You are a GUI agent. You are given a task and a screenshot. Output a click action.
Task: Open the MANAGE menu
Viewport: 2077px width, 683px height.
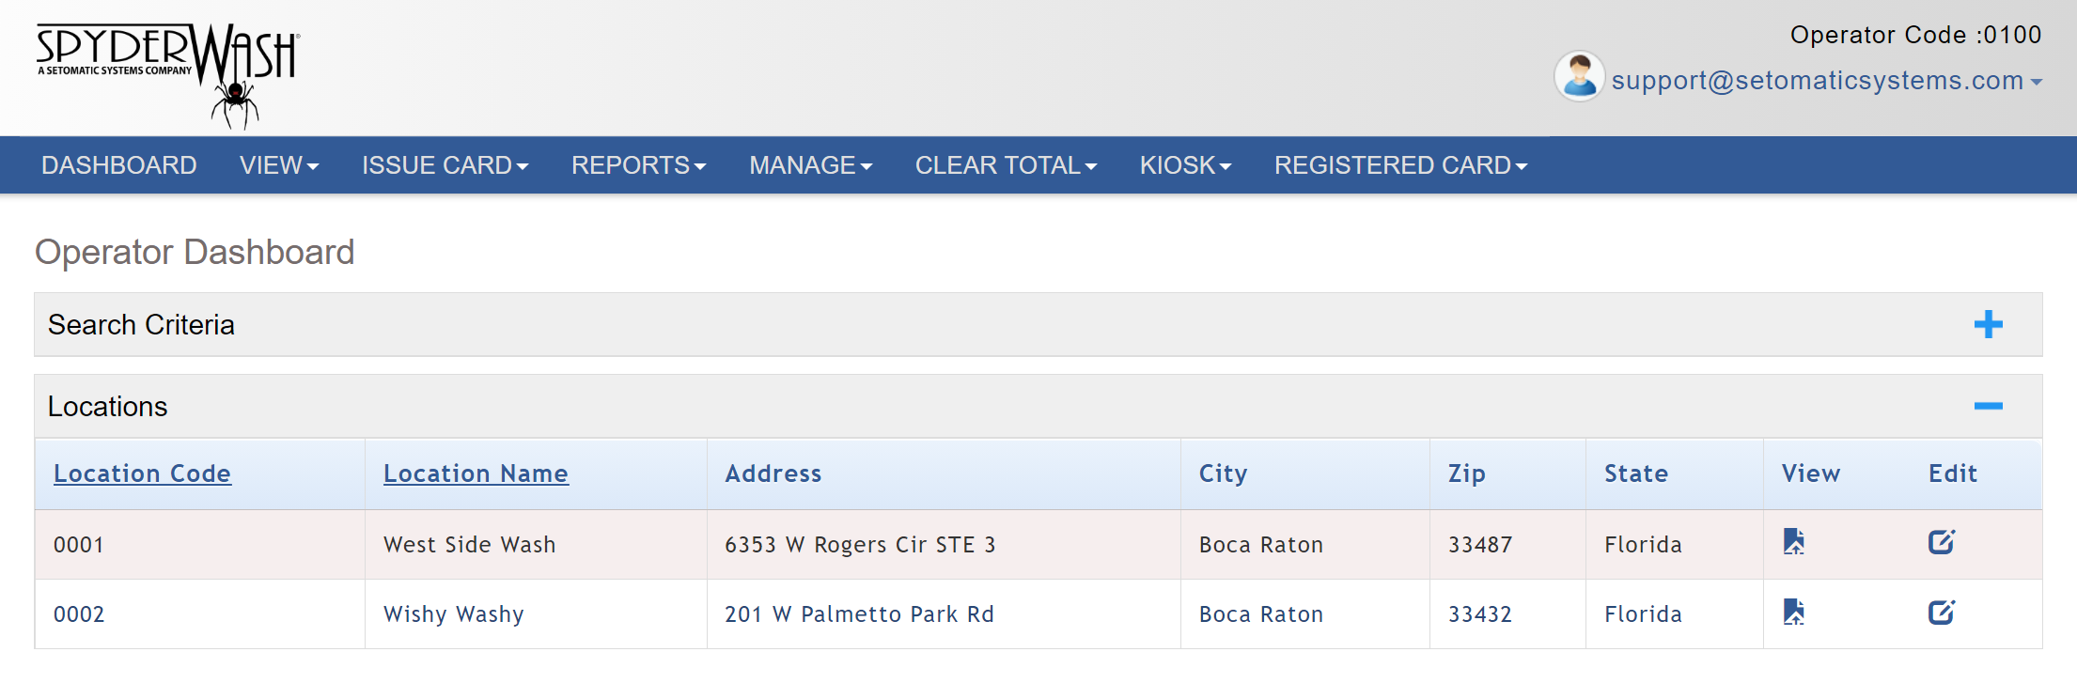[x=810, y=165]
